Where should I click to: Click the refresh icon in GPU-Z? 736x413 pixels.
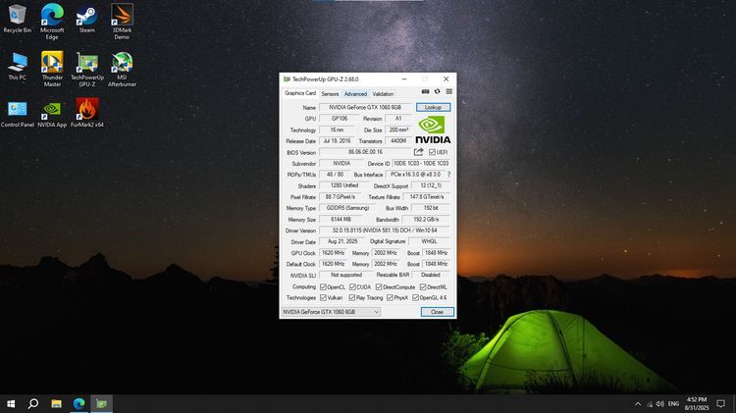pyautogui.click(x=438, y=93)
